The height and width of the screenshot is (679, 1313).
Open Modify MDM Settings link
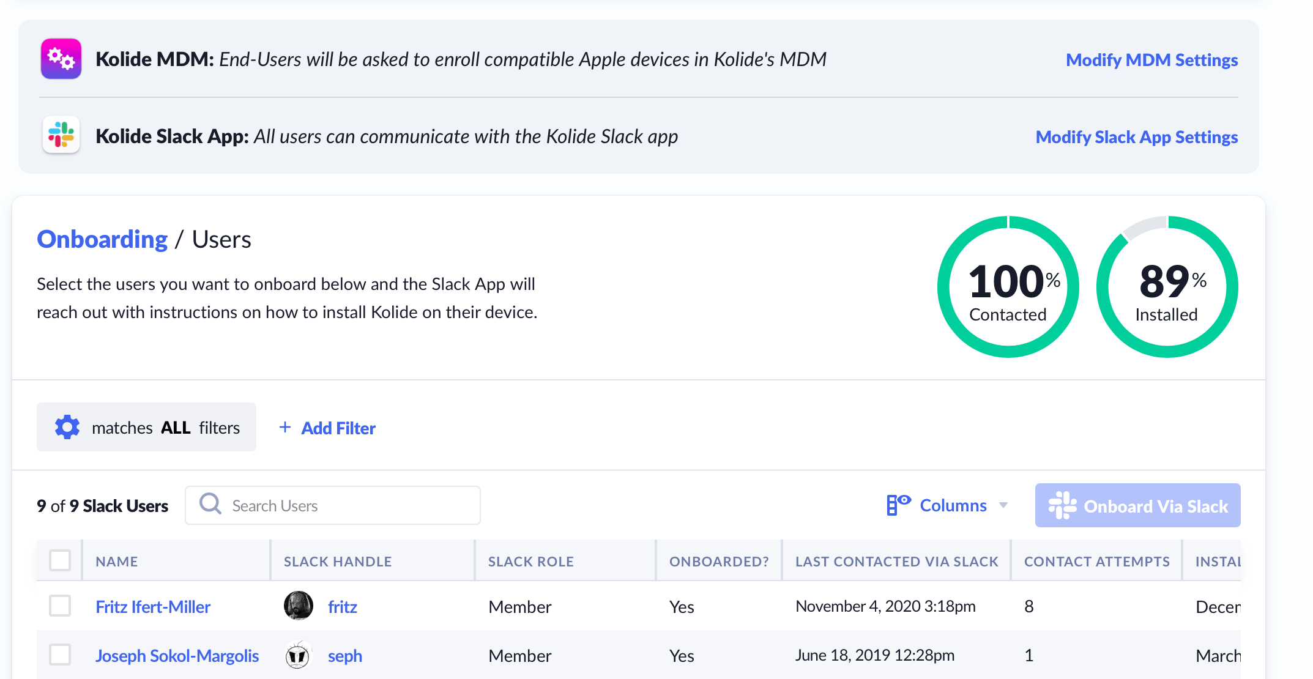click(1151, 60)
